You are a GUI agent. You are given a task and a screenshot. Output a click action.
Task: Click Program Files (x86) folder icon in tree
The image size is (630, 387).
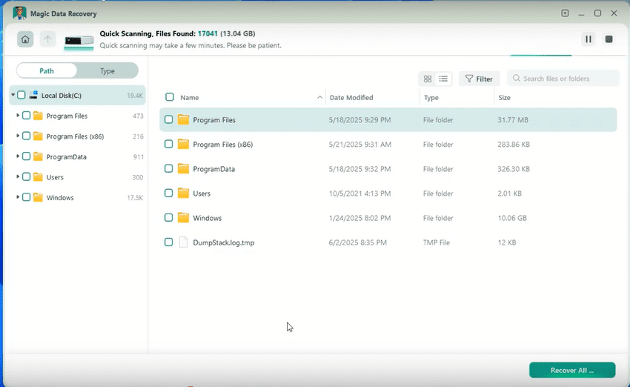(x=38, y=136)
